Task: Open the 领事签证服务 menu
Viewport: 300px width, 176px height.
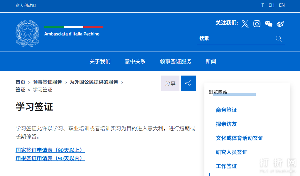Action: (x=176, y=61)
